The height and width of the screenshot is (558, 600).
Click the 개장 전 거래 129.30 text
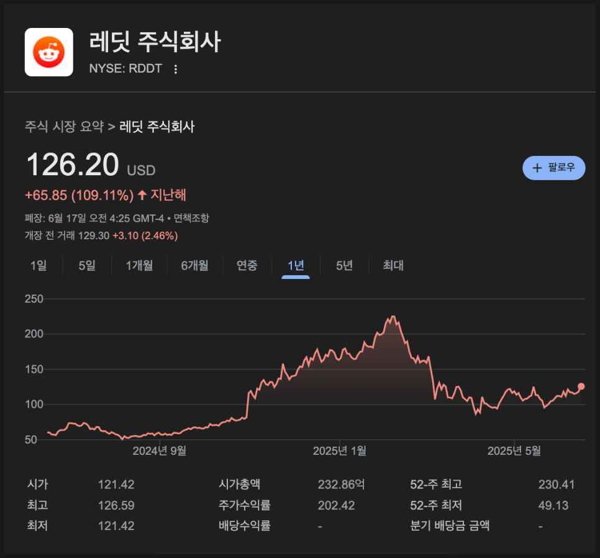pyautogui.click(x=67, y=236)
